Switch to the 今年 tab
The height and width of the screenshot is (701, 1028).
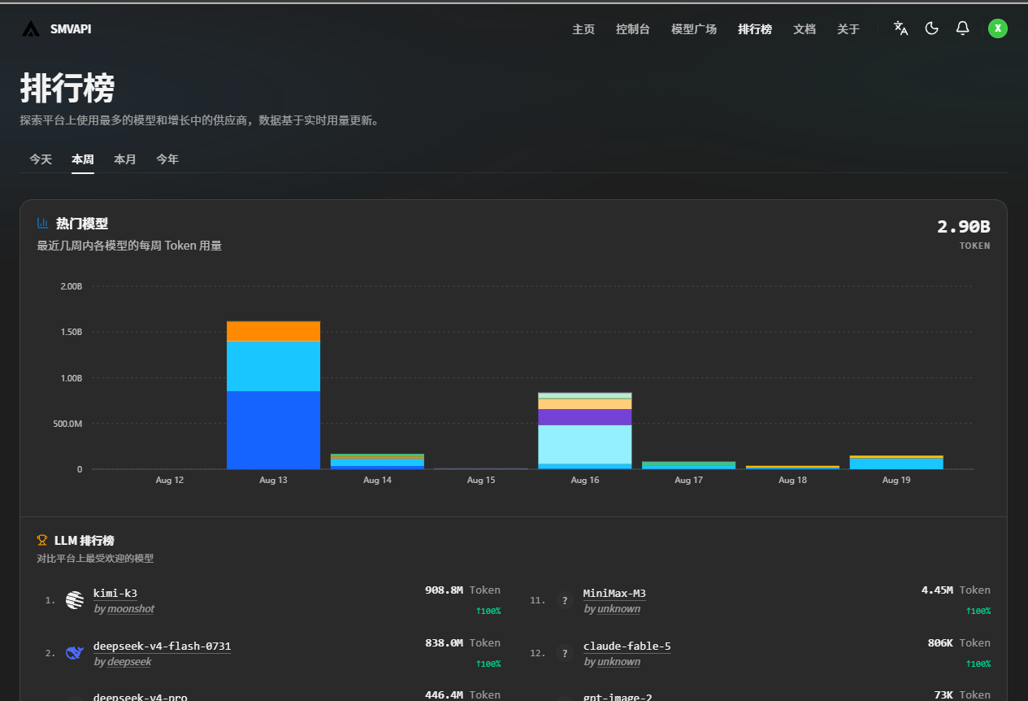tap(167, 159)
